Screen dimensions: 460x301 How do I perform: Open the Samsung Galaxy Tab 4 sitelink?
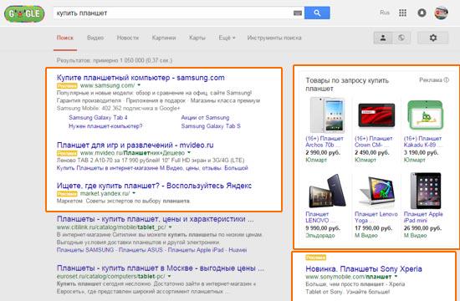98,118
